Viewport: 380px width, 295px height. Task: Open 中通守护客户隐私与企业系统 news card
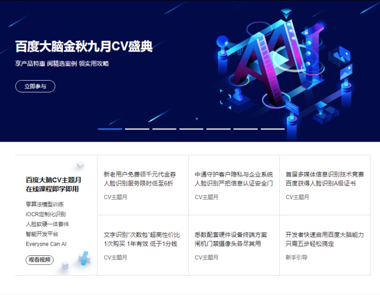click(x=234, y=185)
